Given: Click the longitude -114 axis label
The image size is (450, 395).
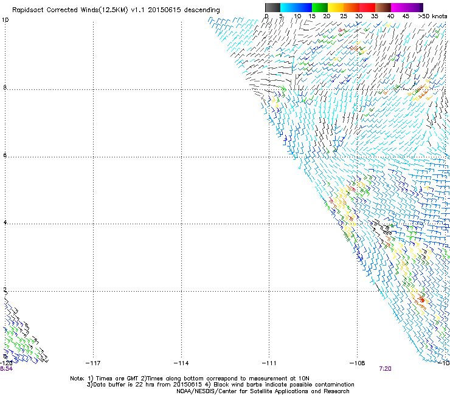Looking at the screenshot, I should click(x=181, y=363).
